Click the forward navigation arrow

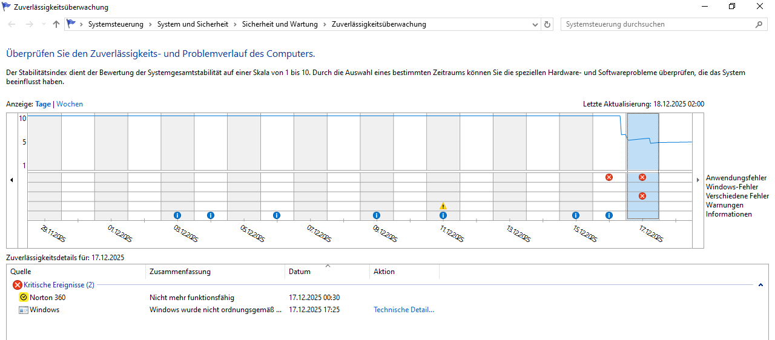tap(30, 24)
